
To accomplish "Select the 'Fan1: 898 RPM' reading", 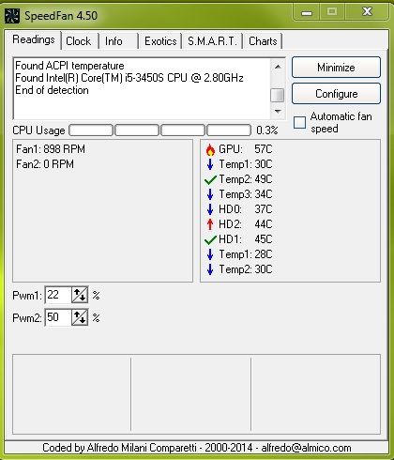I will (x=51, y=149).
